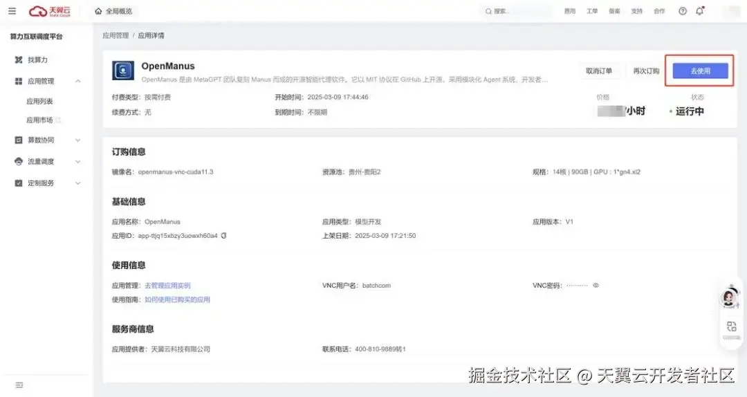Open the 支持 top menu
This screenshot has width=747, height=397.
click(637, 11)
